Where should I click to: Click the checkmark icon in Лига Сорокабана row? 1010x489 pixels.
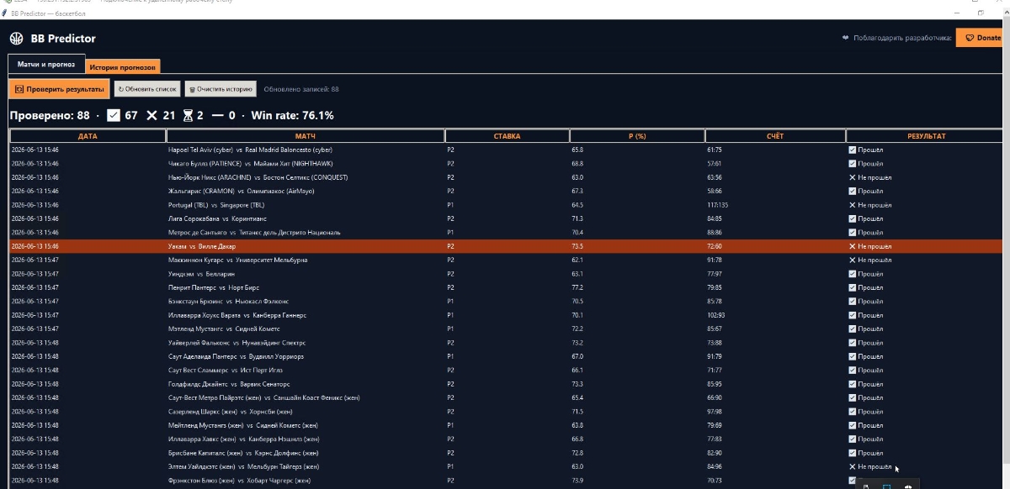pyautogui.click(x=853, y=218)
